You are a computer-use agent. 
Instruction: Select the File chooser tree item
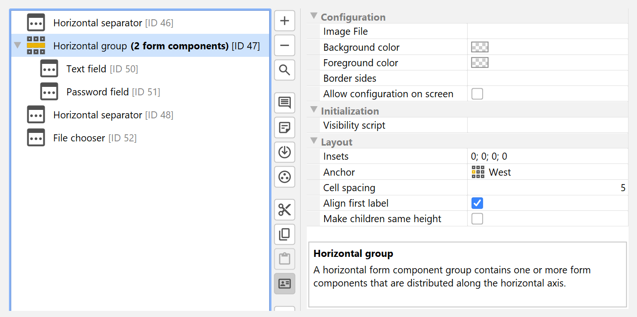tap(79, 138)
